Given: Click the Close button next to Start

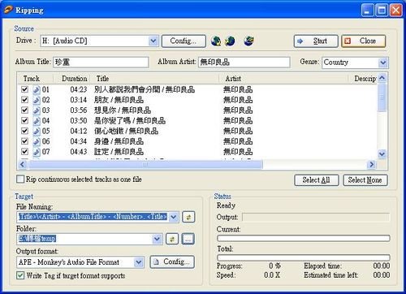Looking at the screenshot, I should [x=364, y=41].
